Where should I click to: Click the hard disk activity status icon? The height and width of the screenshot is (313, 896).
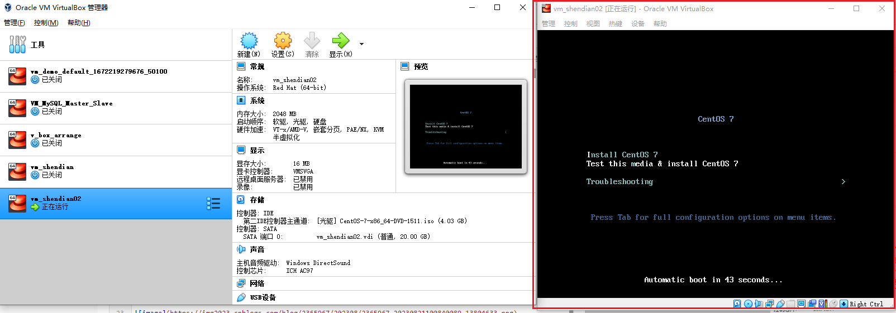click(737, 304)
